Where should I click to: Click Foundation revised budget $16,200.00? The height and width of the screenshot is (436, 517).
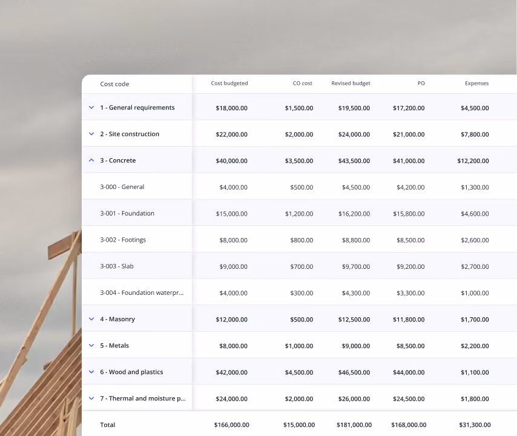pyautogui.click(x=354, y=214)
